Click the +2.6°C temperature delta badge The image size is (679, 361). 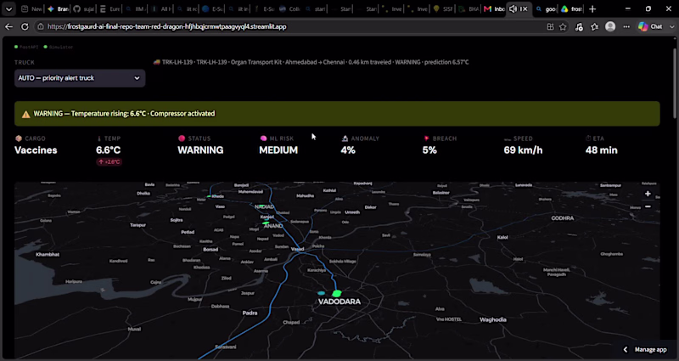coord(109,162)
